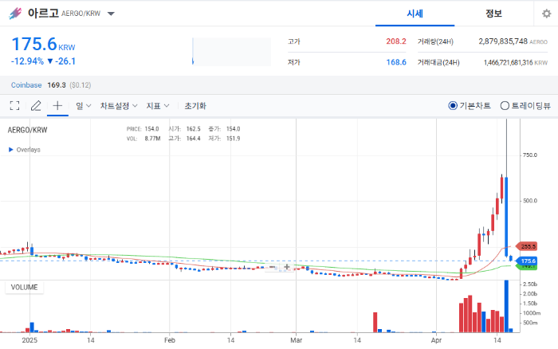Click the 175.6 current price tag on axis
This screenshot has width=558, height=349.
click(527, 261)
